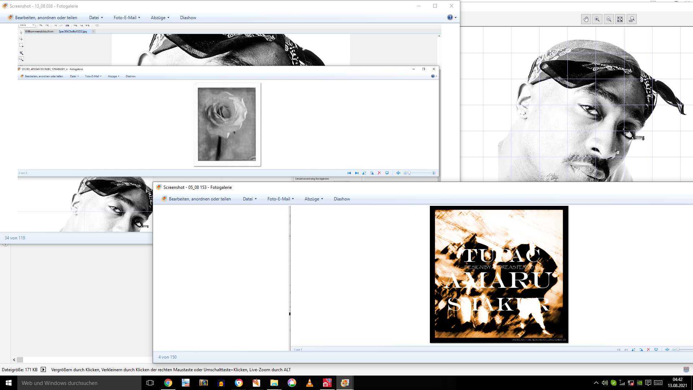The height and width of the screenshot is (390, 693).
Task: Open Datei menu in 05_08 153 window
Action: click(250, 199)
